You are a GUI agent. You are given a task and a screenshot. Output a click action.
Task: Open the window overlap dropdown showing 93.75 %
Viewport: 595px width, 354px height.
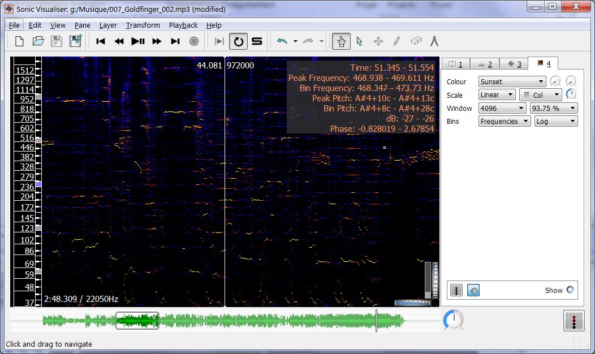point(554,108)
